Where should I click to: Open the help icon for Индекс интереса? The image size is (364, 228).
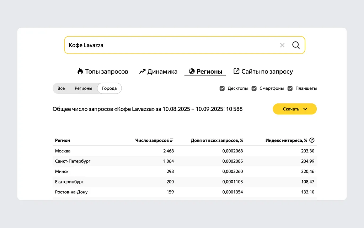[x=312, y=140]
